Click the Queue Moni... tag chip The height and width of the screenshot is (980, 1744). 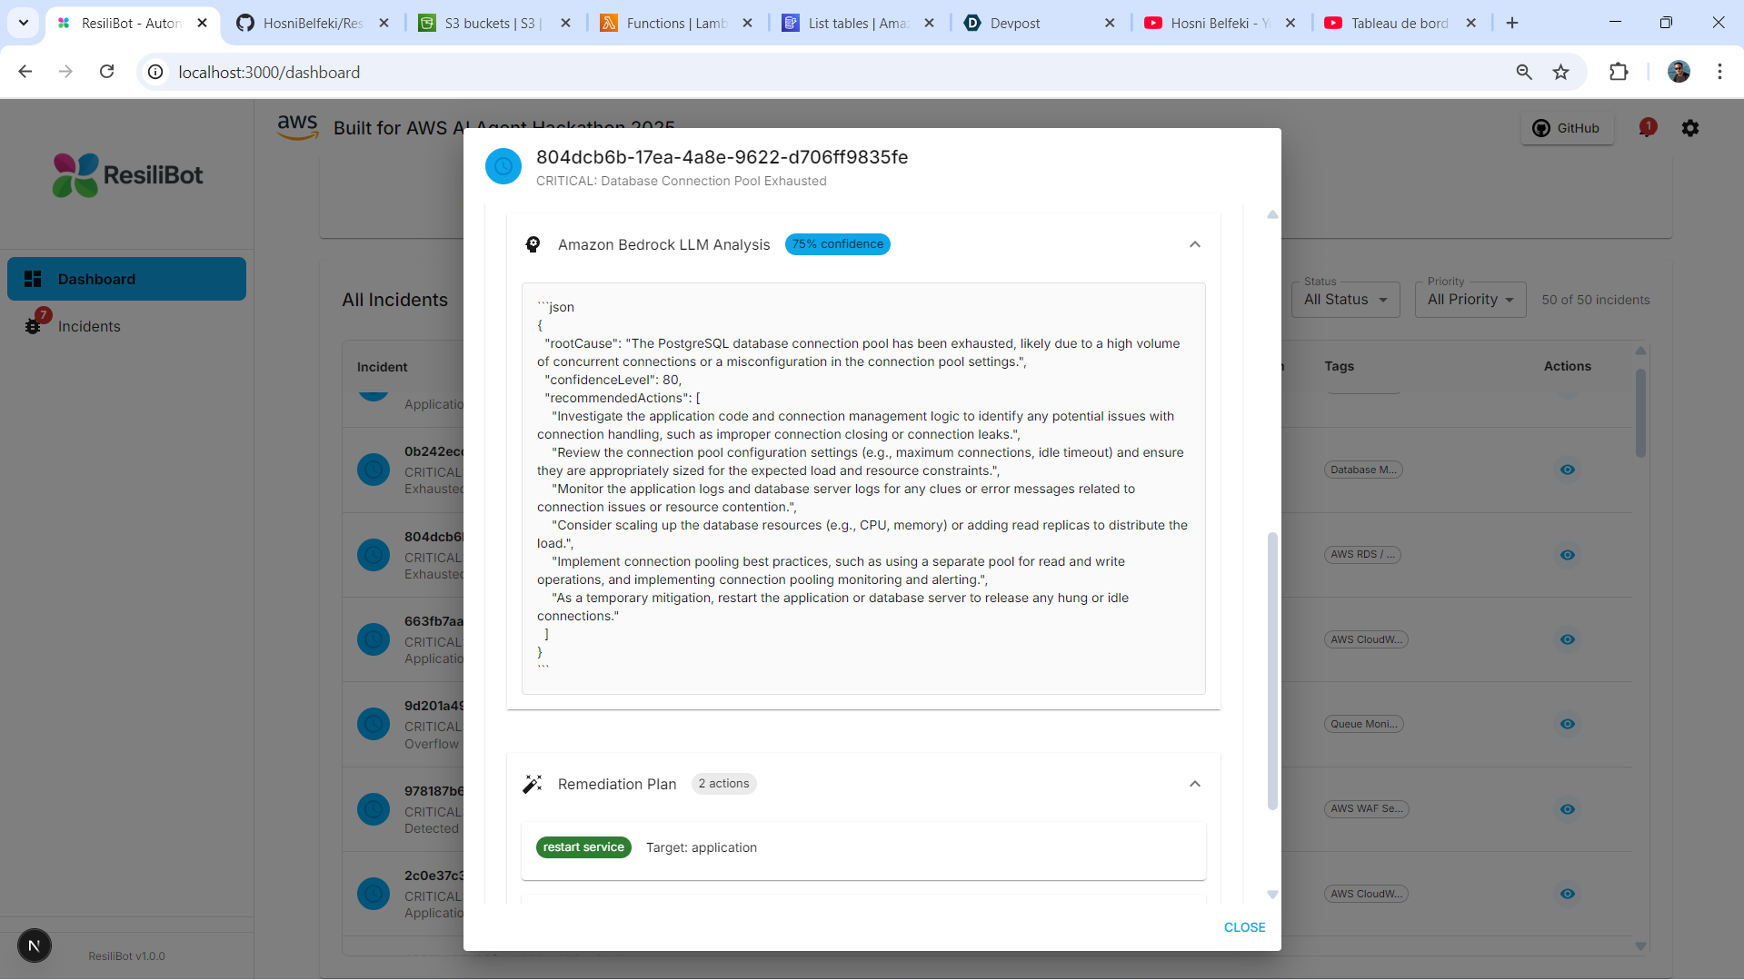[x=1364, y=724]
